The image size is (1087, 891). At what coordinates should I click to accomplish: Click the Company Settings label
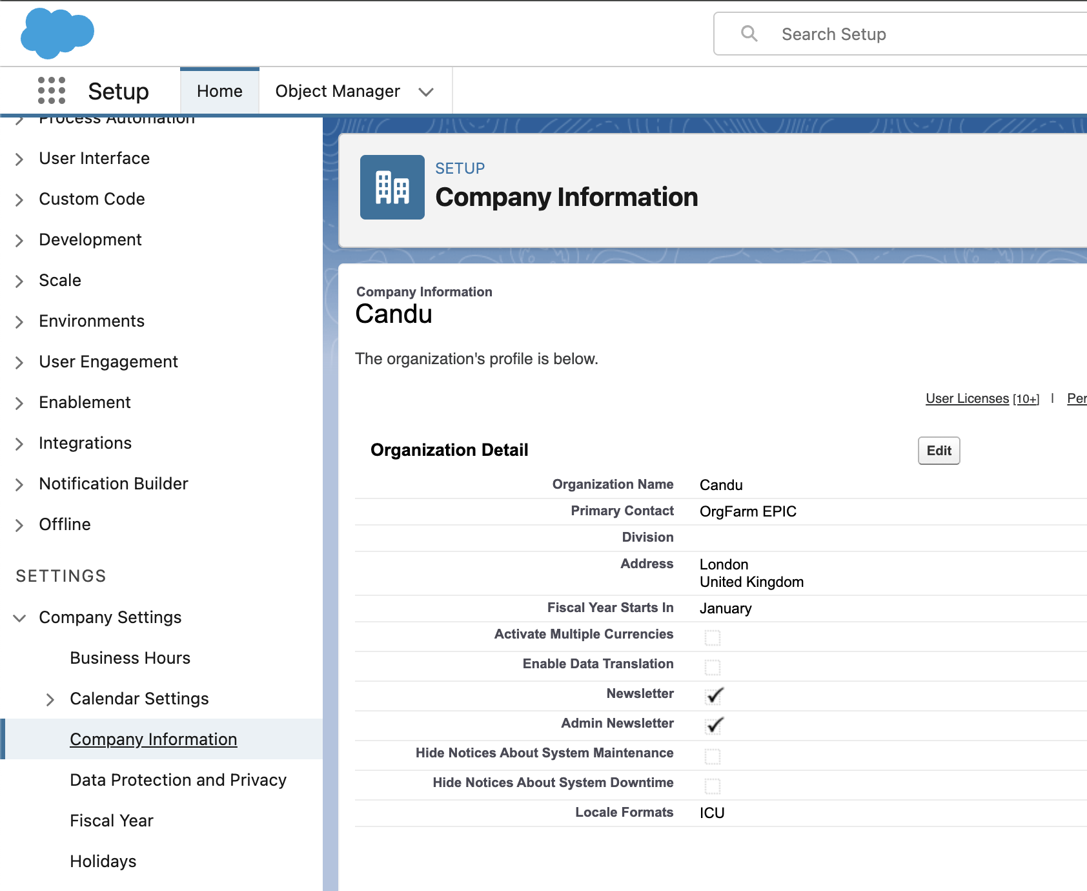(110, 617)
